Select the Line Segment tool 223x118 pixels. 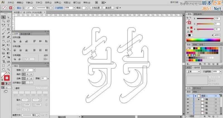pyautogui.click(x=3, y=29)
